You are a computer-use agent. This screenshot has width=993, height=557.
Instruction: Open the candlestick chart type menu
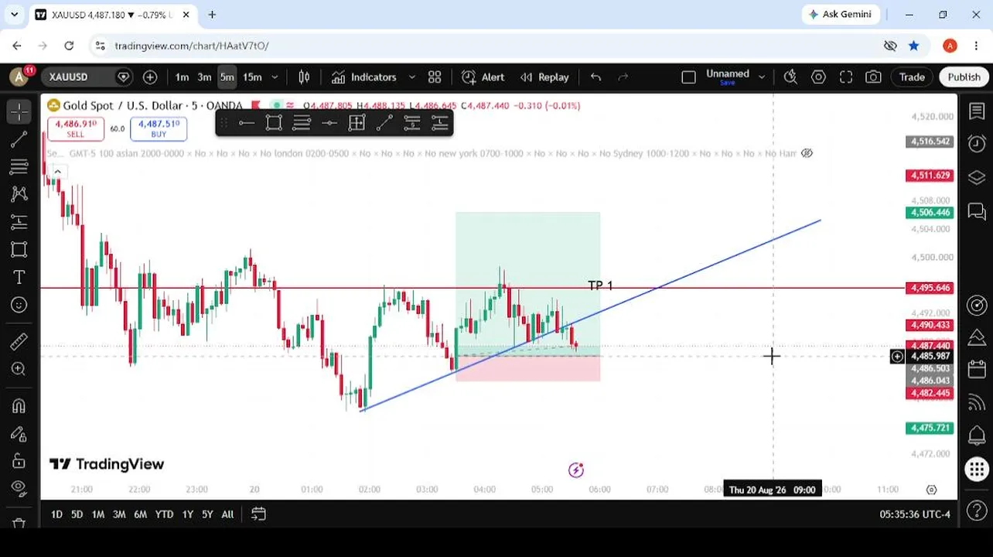coord(304,77)
